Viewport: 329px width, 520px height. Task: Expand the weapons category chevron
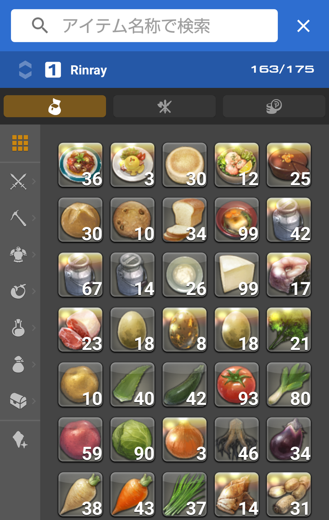[34, 181]
